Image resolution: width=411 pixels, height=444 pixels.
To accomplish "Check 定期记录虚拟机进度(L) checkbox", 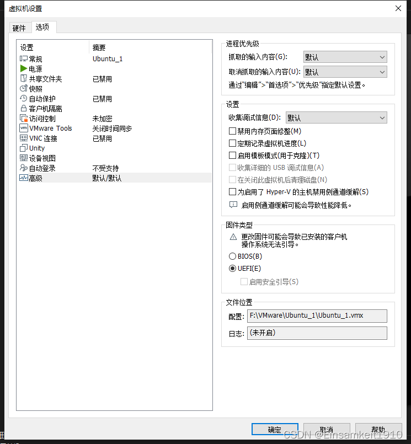I will click(232, 143).
